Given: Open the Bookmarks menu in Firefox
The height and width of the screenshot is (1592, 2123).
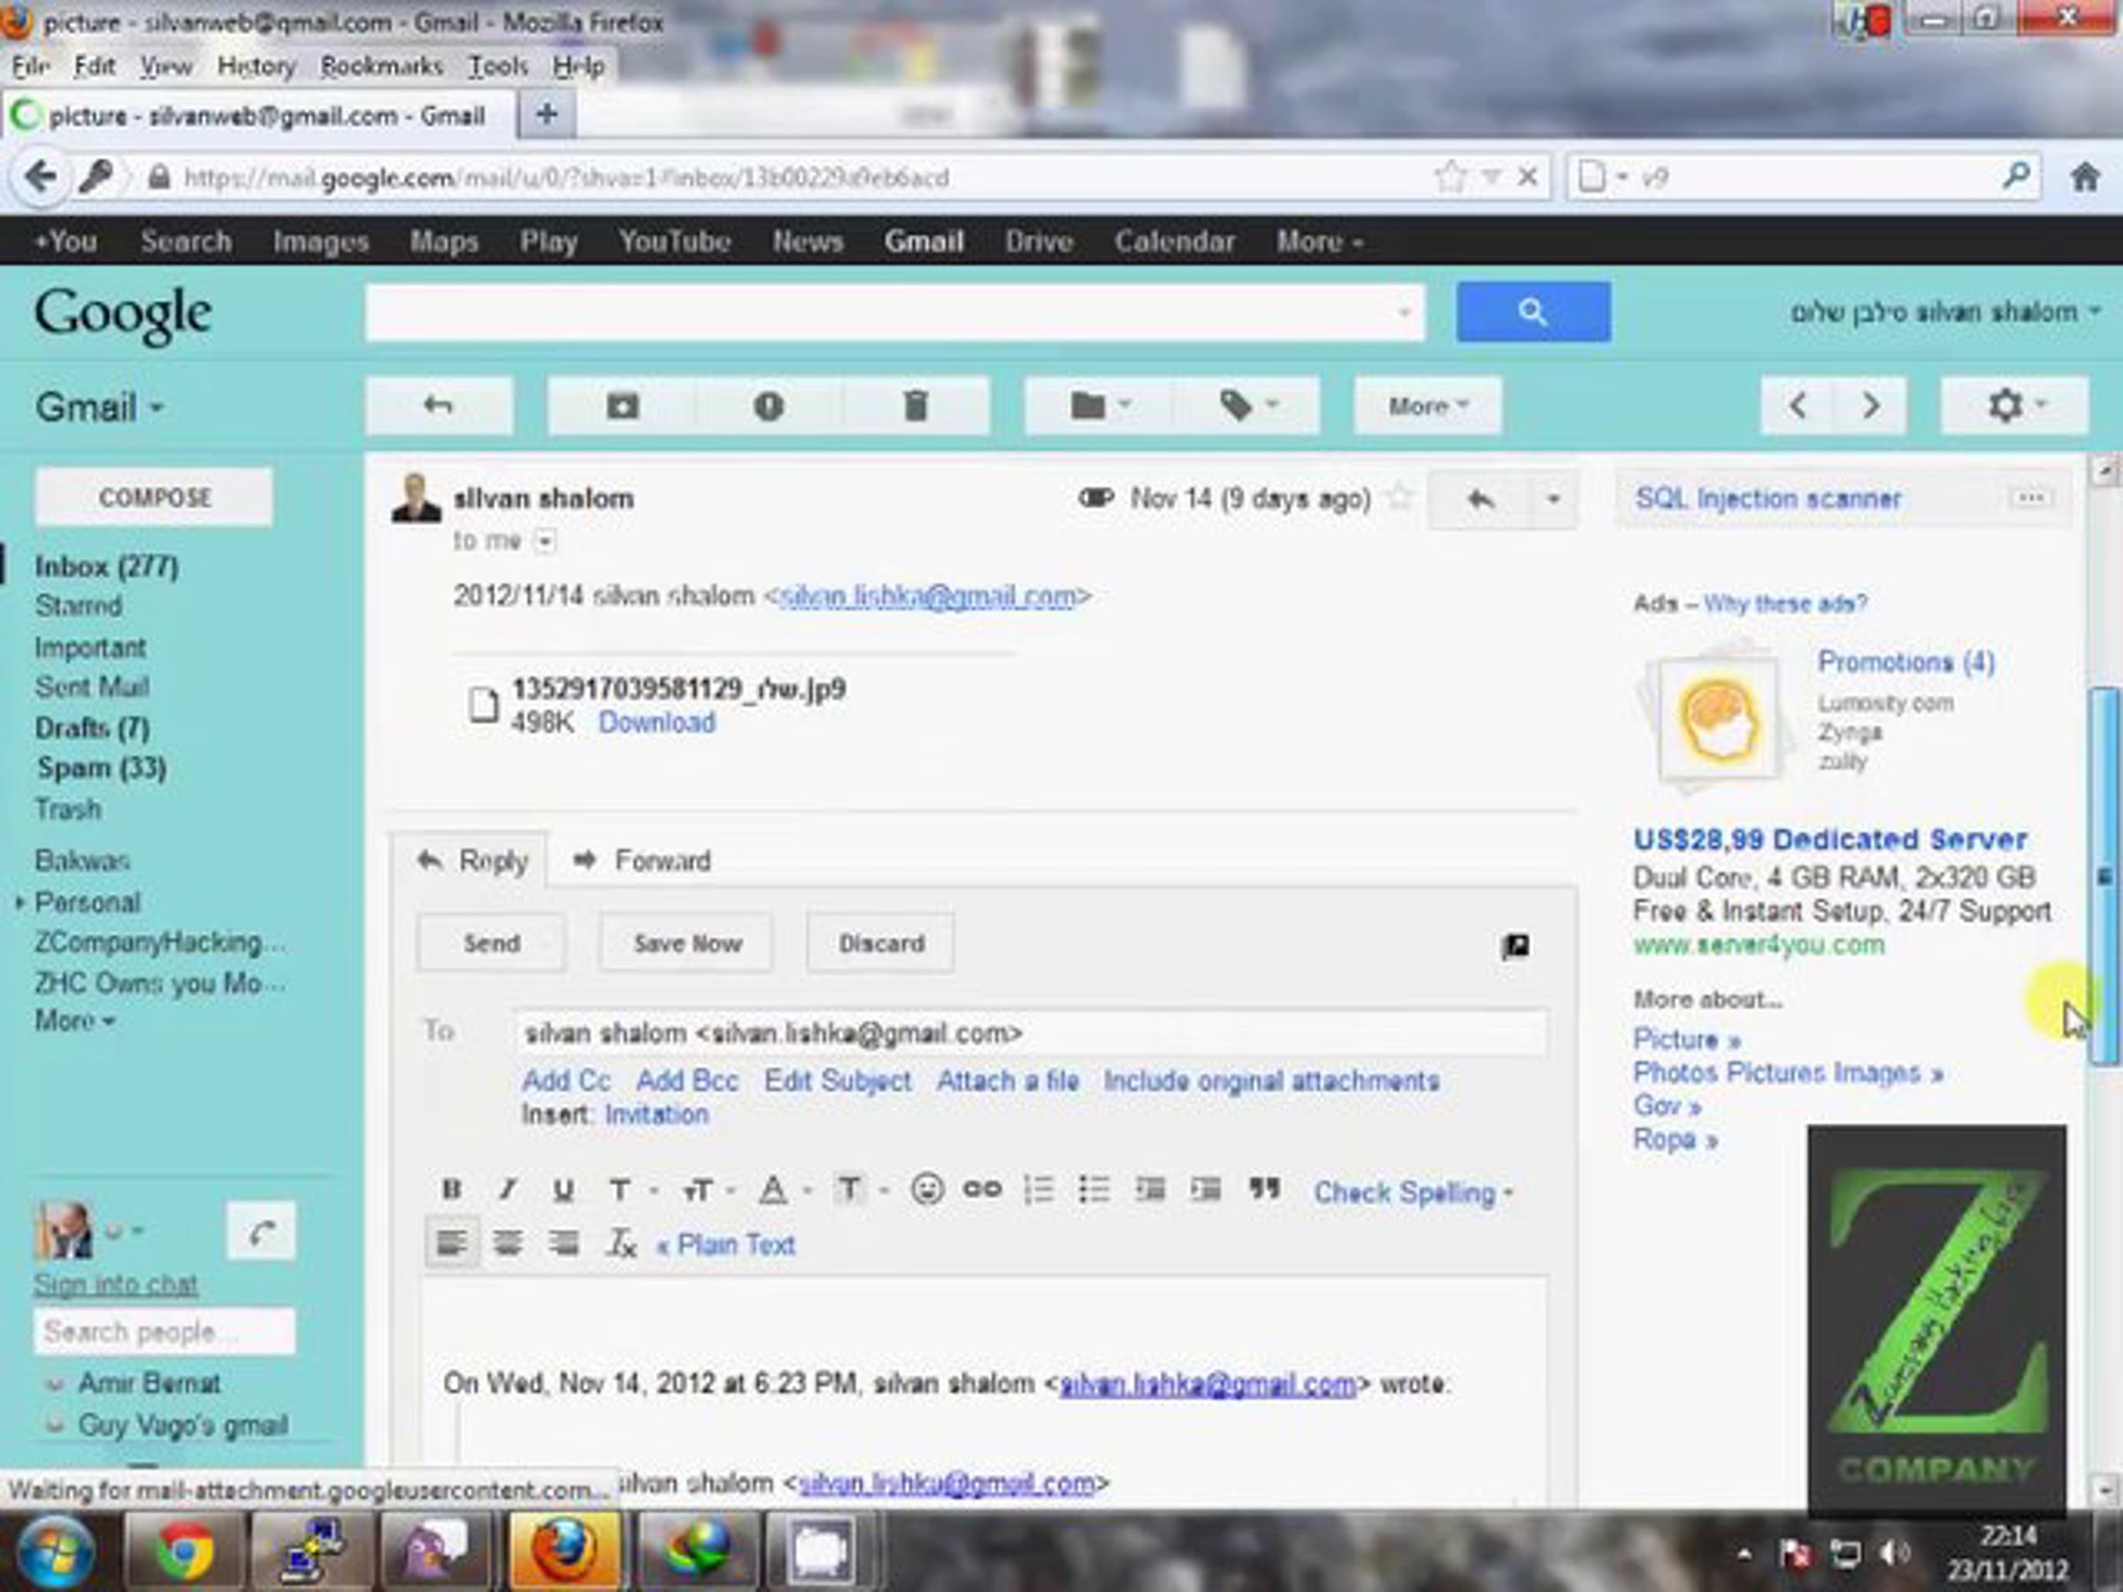Looking at the screenshot, I should [x=381, y=66].
